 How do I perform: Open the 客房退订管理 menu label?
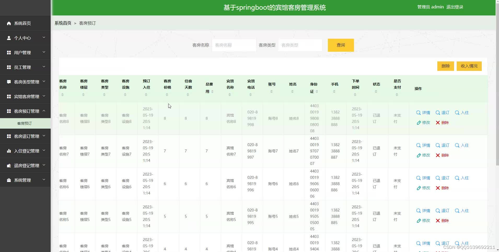27,136
